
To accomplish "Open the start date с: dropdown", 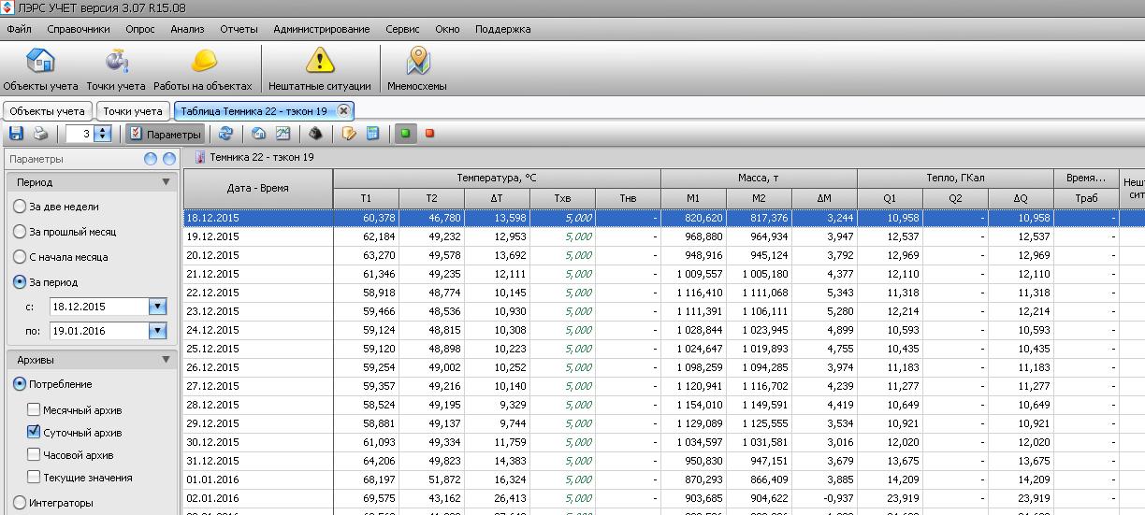I will (157, 307).
